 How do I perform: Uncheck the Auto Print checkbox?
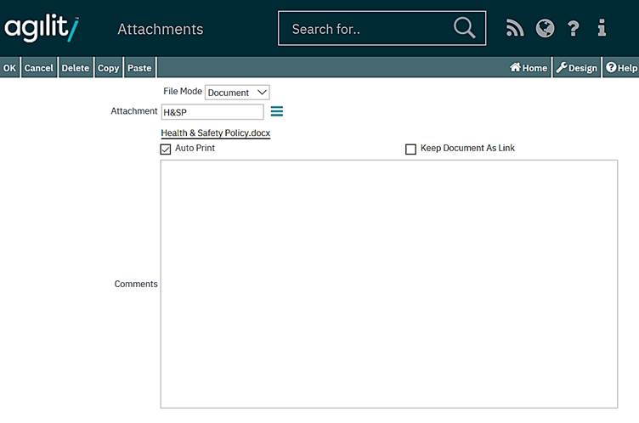[x=166, y=149]
